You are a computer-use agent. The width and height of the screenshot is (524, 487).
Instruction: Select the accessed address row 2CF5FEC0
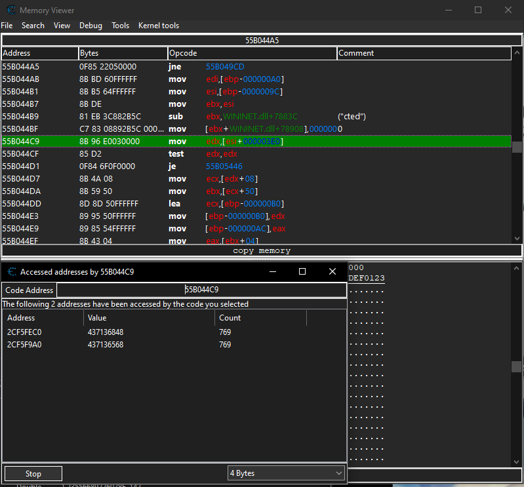174,332
